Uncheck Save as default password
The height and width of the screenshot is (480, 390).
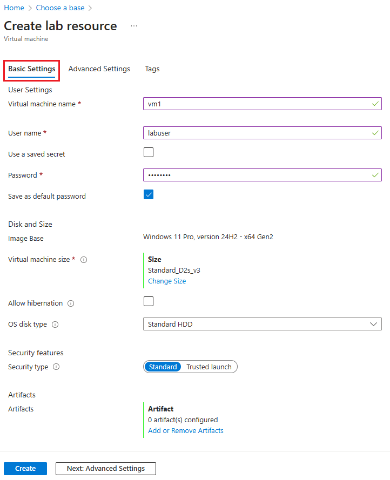click(148, 194)
